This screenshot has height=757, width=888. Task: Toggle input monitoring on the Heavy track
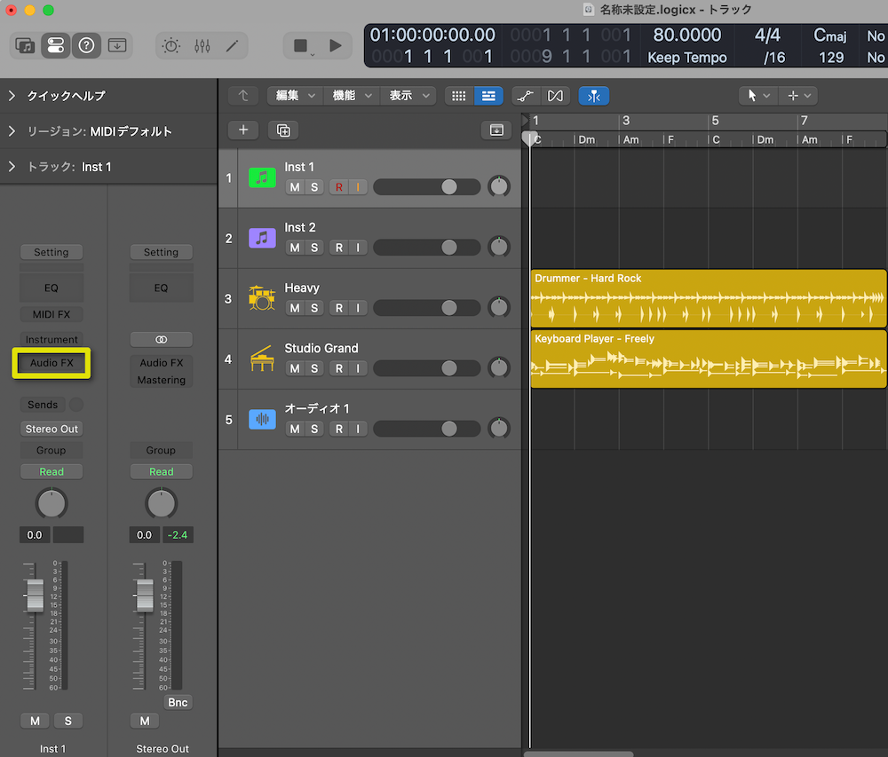click(357, 308)
